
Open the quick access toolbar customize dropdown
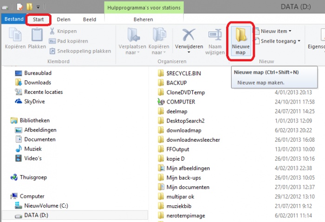(x=38, y=7)
